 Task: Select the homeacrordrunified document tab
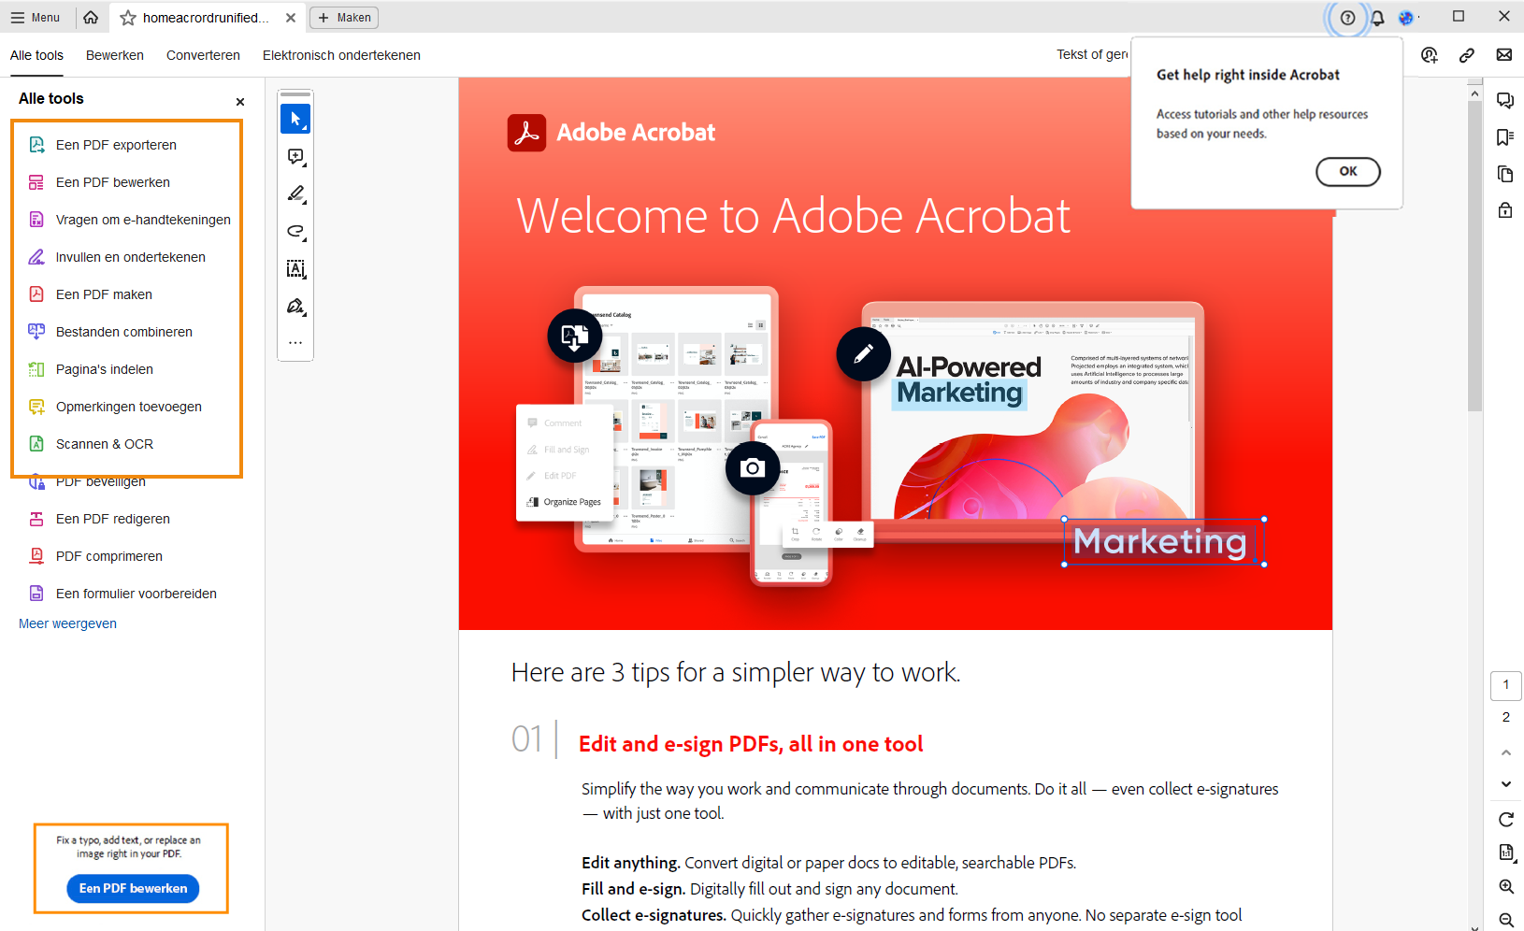coord(206,18)
